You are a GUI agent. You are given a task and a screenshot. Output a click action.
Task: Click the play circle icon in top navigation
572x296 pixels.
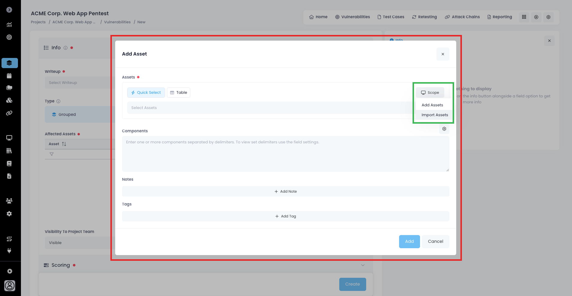click(x=536, y=17)
